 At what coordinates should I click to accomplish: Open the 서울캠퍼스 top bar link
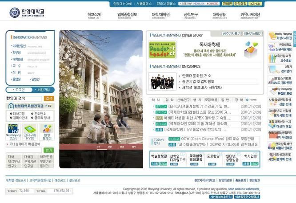tap(144, 4)
